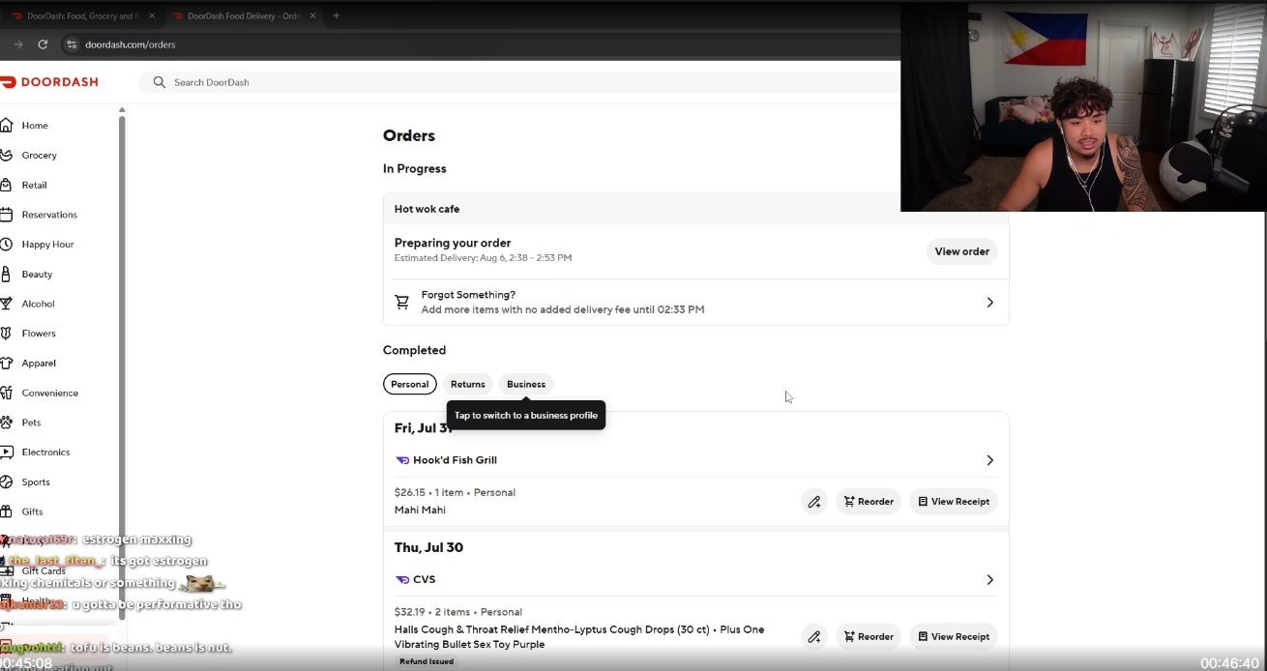Open the Home sidebar item
1267x671 pixels.
34,126
